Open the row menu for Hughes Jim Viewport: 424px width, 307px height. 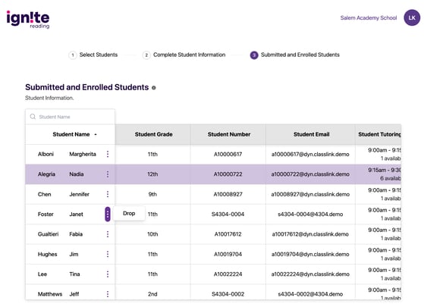[x=108, y=254]
